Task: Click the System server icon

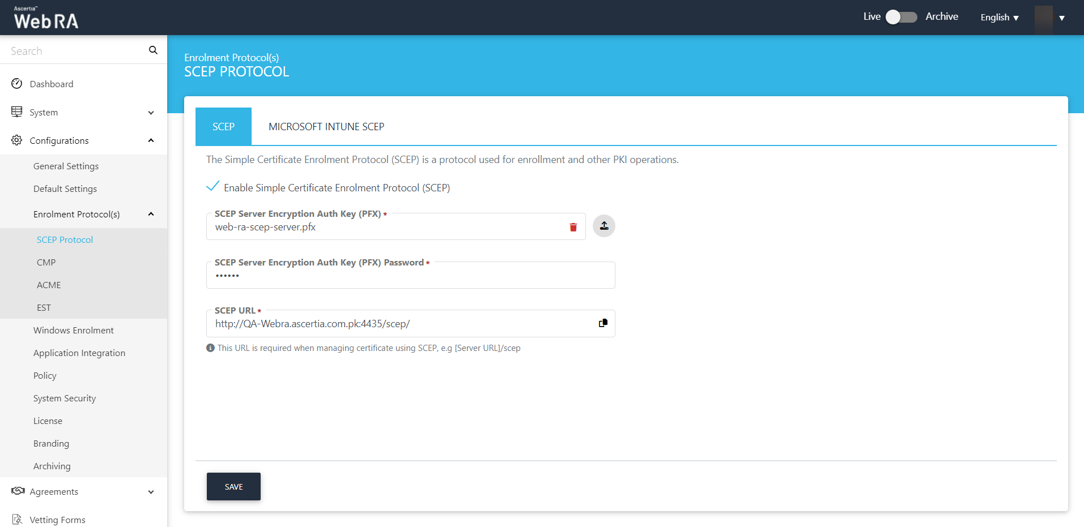Action: (x=17, y=112)
